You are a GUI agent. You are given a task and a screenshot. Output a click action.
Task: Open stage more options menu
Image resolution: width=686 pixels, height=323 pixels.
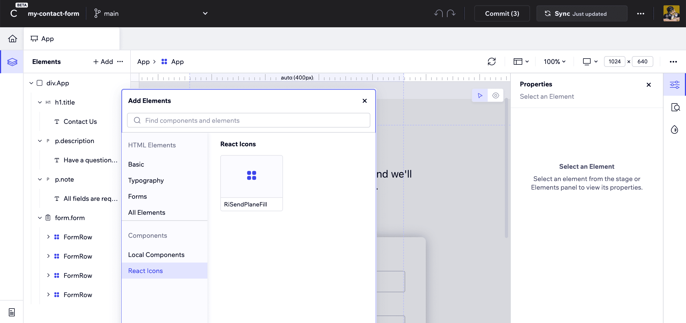coord(673,62)
